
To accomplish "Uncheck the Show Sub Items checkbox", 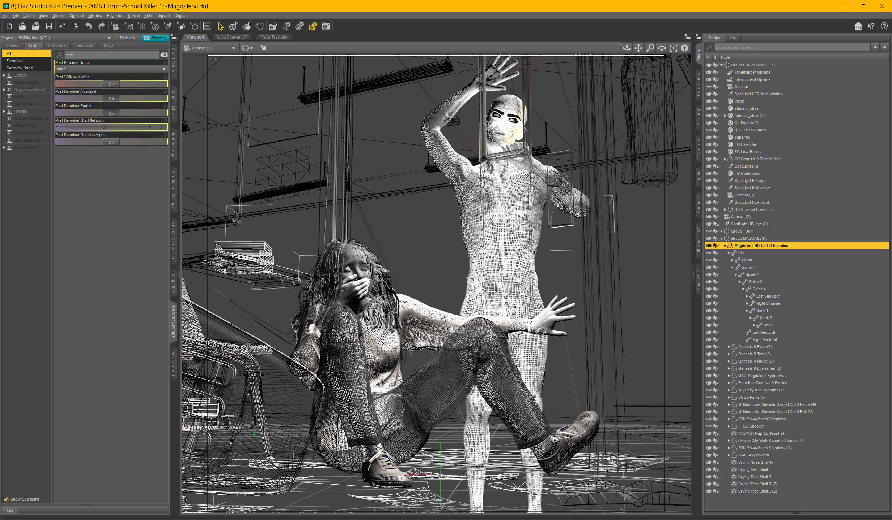I will pos(6,499).
